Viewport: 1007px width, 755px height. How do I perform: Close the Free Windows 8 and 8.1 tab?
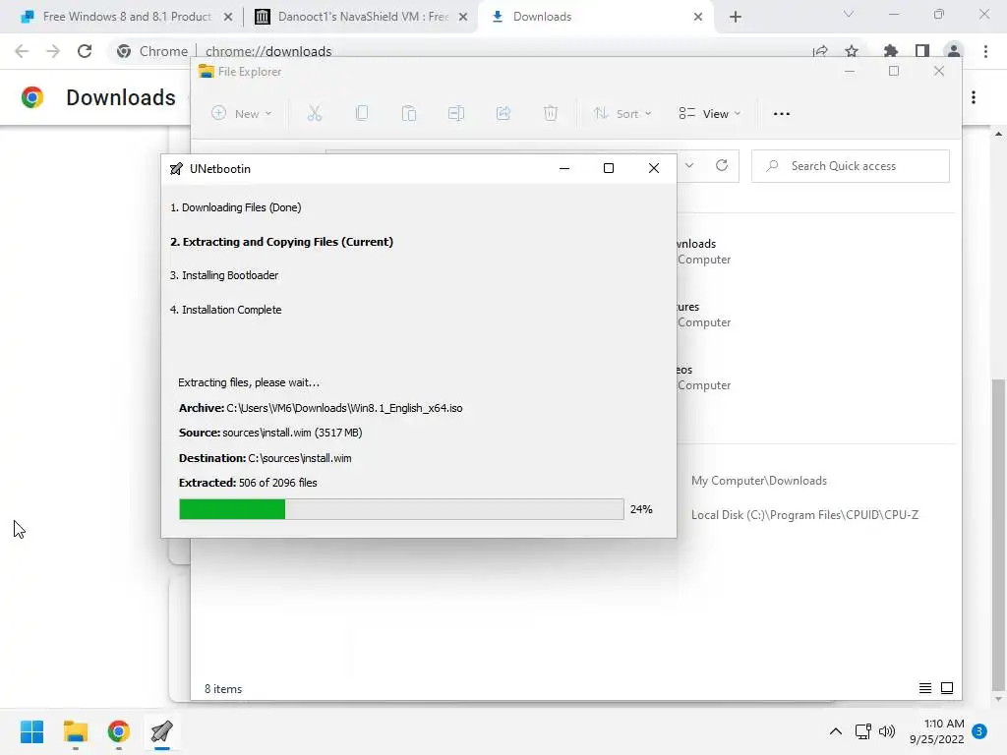pyautogui.click(x=228, y=17)
